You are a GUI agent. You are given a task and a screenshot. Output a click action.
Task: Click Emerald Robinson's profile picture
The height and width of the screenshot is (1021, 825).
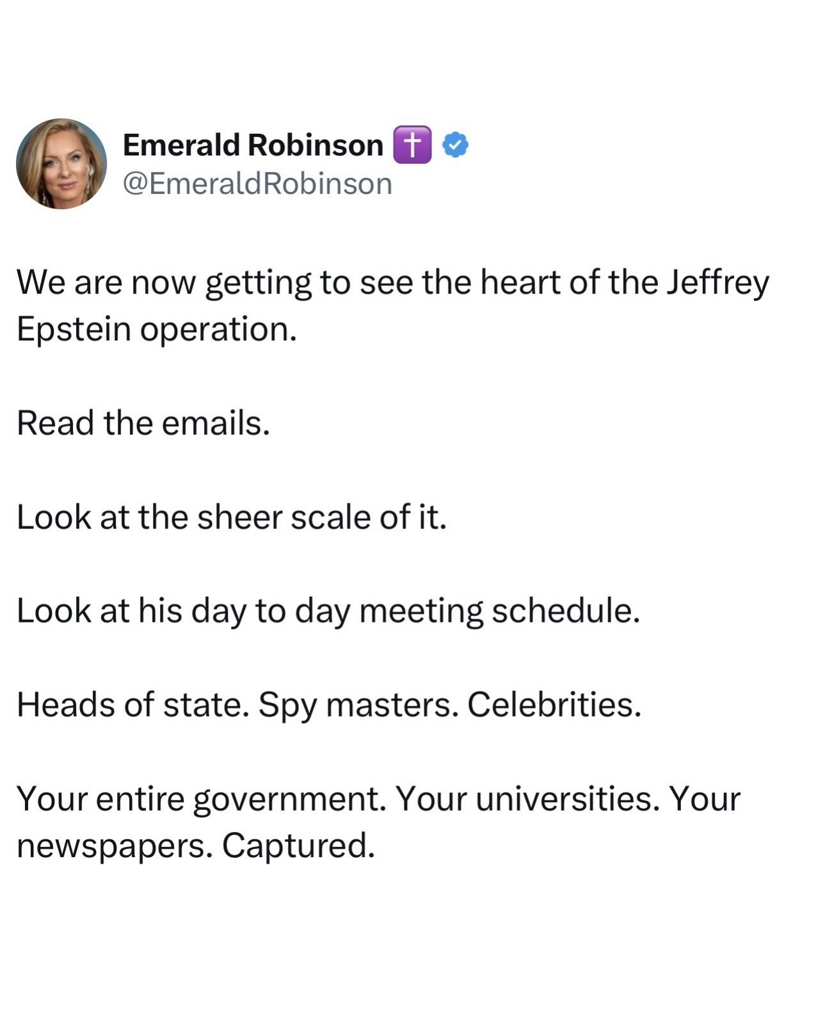pyautogui.click(x=61, y=164)
